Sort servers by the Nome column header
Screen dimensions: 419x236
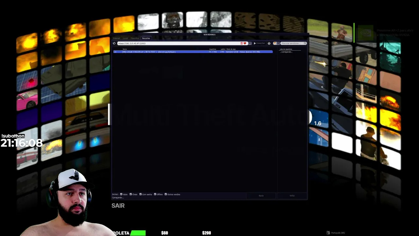pyautogui.click(x=125, y=49)
